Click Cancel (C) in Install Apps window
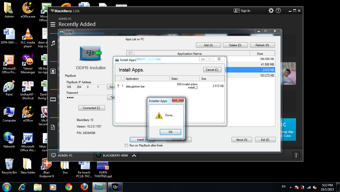 point(212,70)
